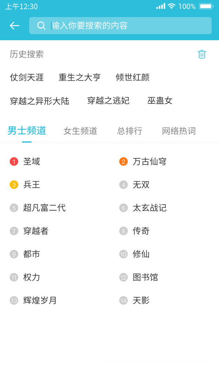Open the top-ranked novel 圣域

click(31, 162)
